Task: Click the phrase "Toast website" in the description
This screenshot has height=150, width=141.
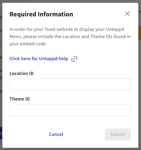Action: pyautogui.click(x=59, y=29)
